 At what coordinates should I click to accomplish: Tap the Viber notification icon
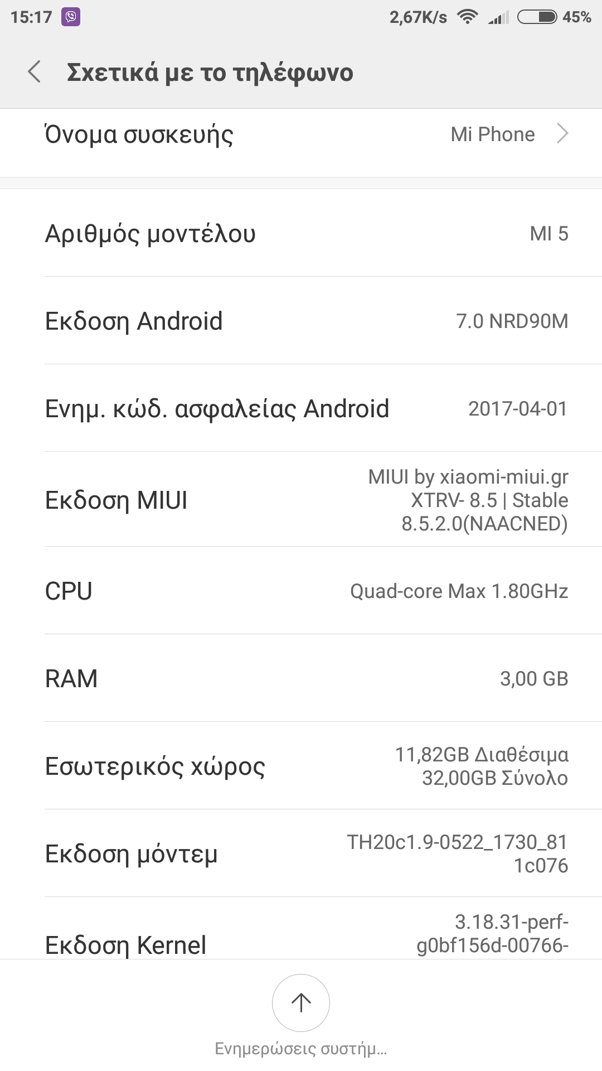pyautogui.click(x=71, y=17)
